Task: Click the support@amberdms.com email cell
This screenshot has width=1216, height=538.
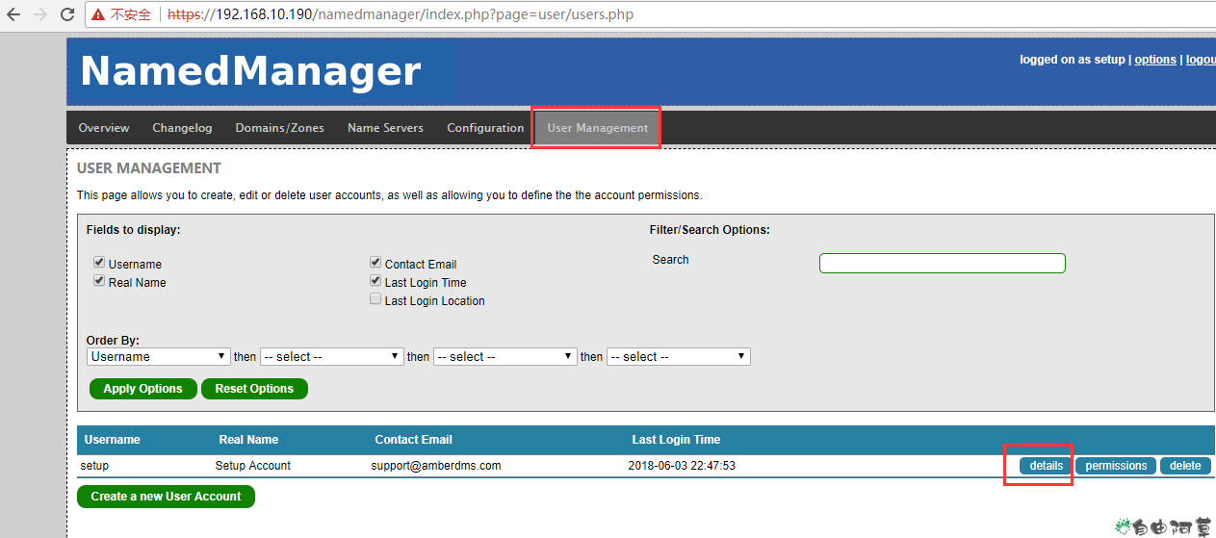Action: click(436, 466)
